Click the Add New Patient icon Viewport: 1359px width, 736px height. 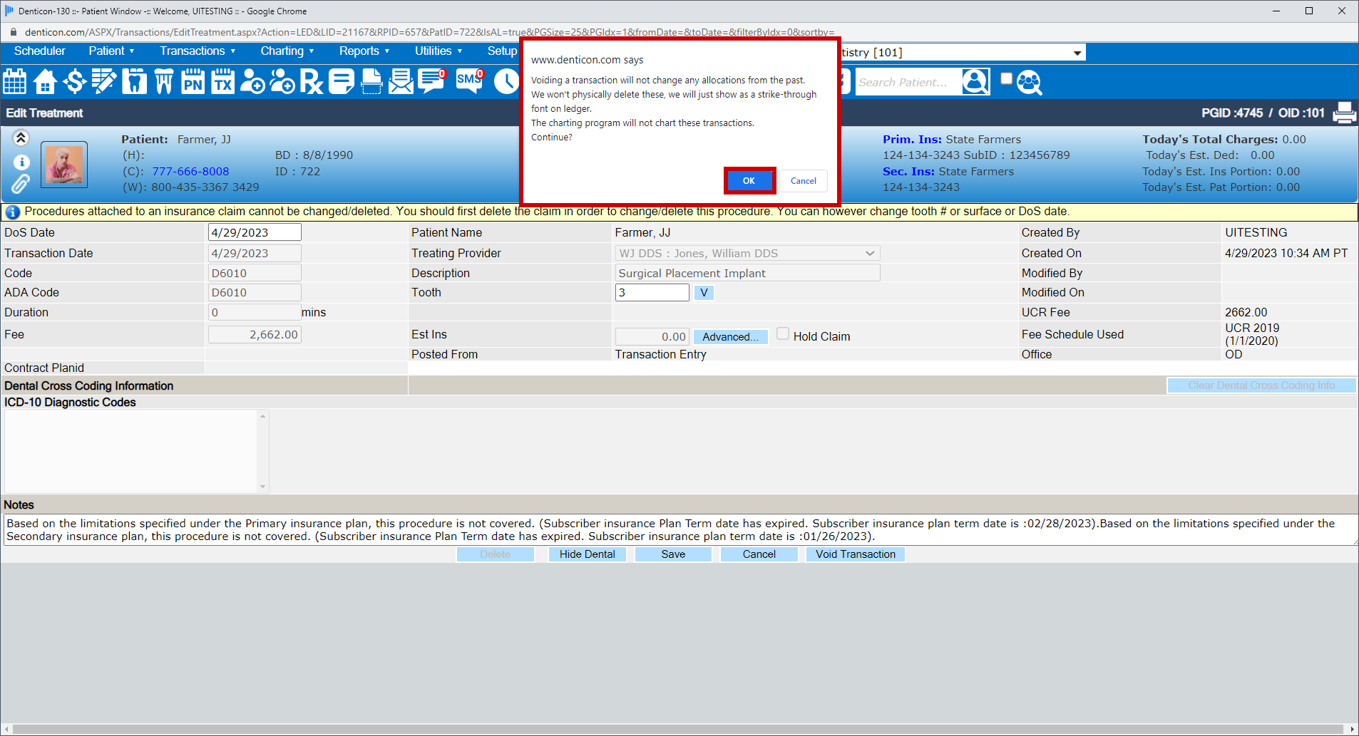coord(252,81)
